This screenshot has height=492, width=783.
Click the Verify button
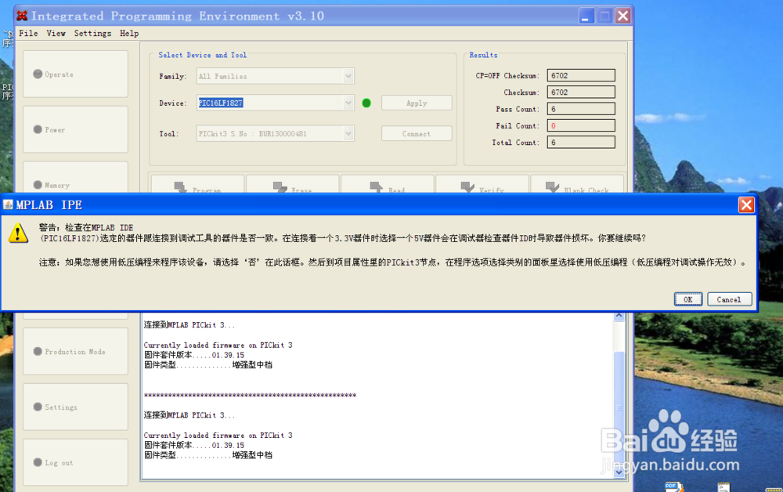click(x=482, y=184)
